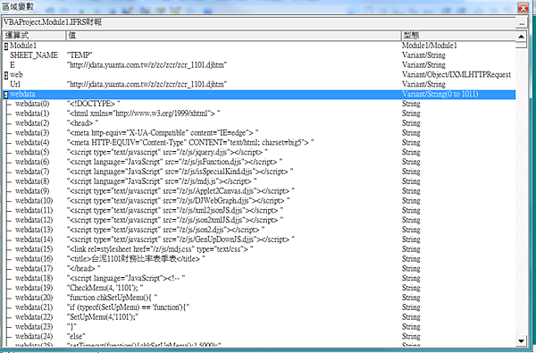Select the webdata(11) row
Viewport: 536px width, 353px height.
pyautogui.click(x=259, y=210)
